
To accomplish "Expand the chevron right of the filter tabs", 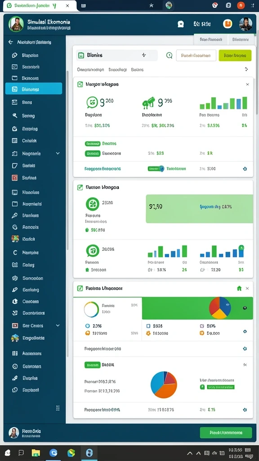I will click(246, 69).
